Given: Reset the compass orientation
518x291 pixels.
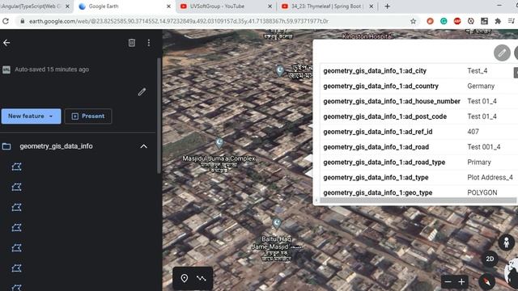Looking at the screenshot, I should pyautogui.click(x=487, y=282).
